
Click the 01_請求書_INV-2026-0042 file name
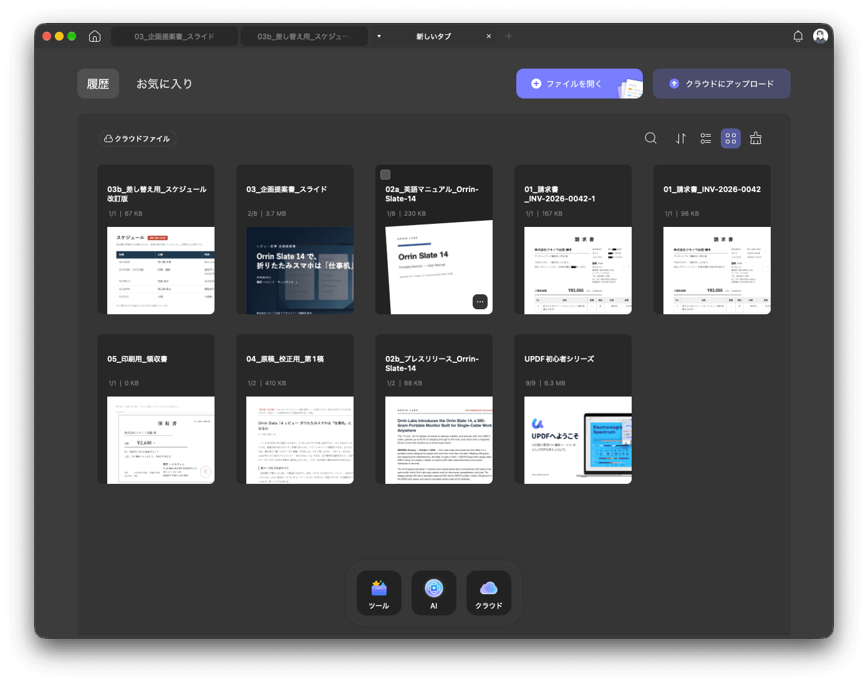(712, 190)
